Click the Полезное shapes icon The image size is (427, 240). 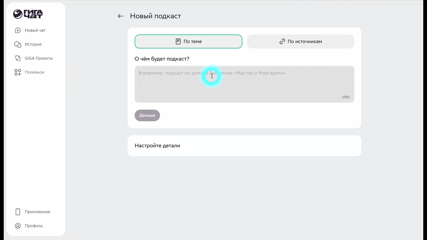pos(18,72)
